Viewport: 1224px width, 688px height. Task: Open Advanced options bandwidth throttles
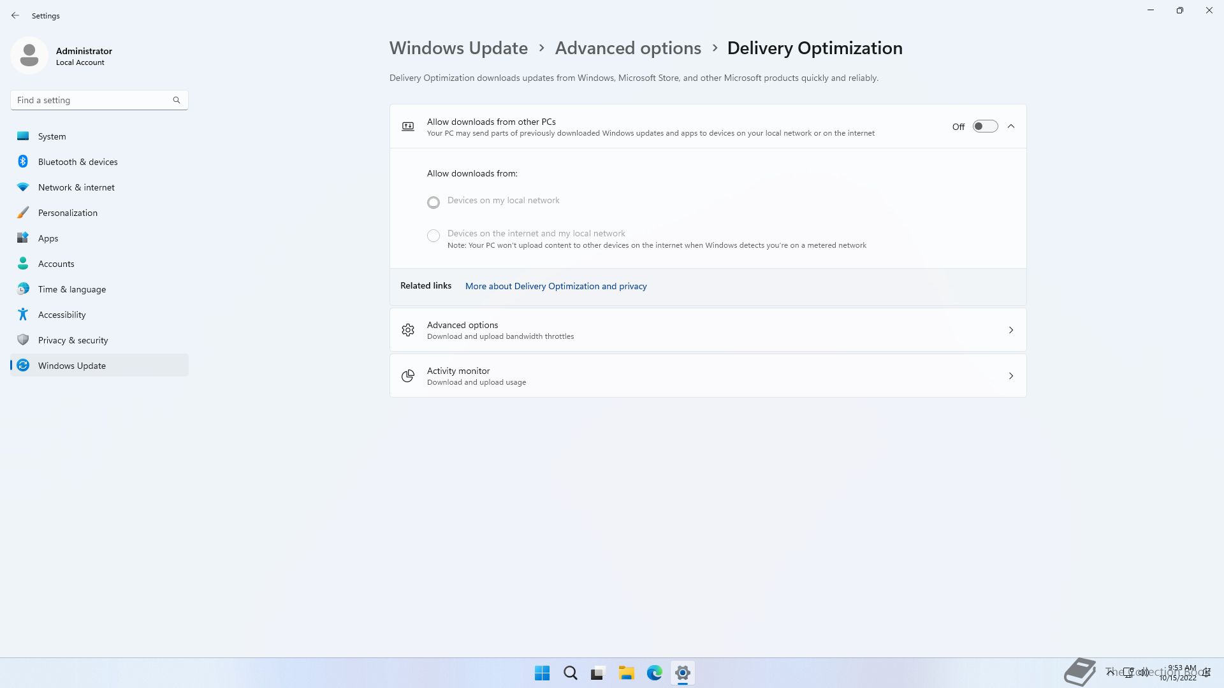tap(708, 330)
